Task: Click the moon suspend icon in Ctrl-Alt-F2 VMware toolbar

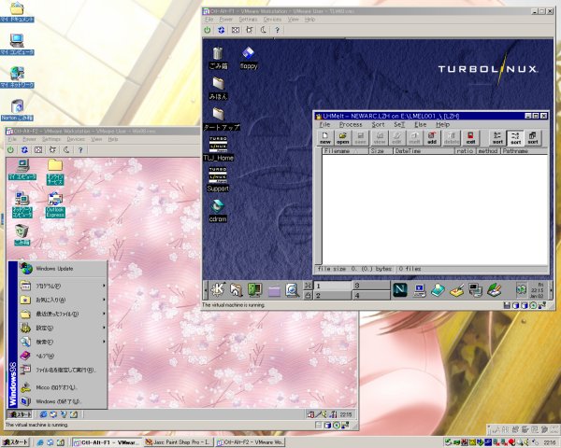Action: [66, 150]
